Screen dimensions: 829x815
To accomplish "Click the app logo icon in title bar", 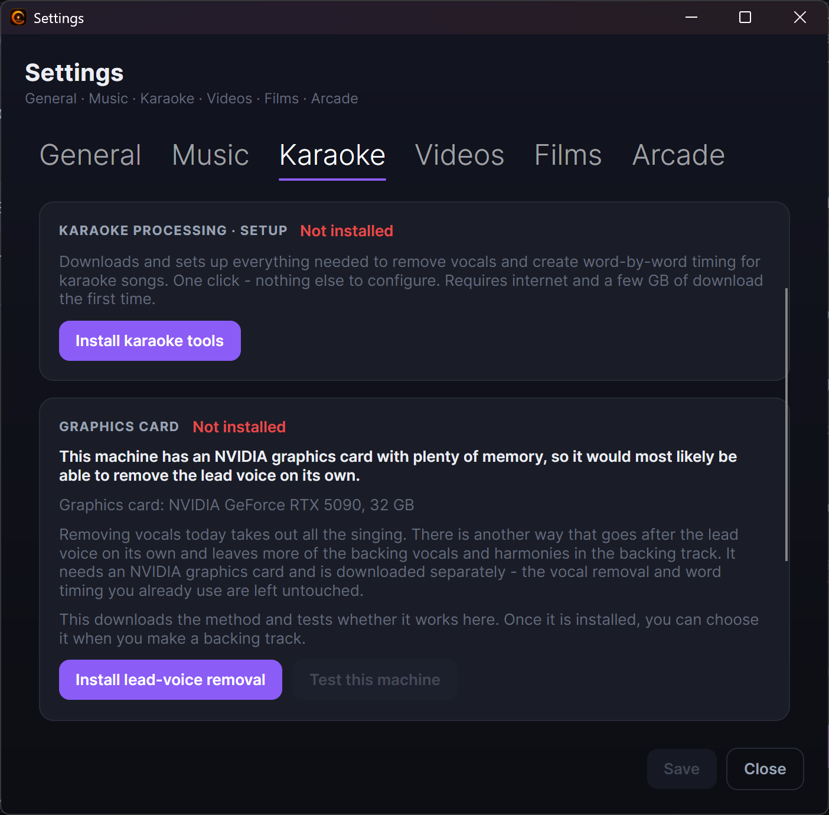I will click(x=18, y=18).
